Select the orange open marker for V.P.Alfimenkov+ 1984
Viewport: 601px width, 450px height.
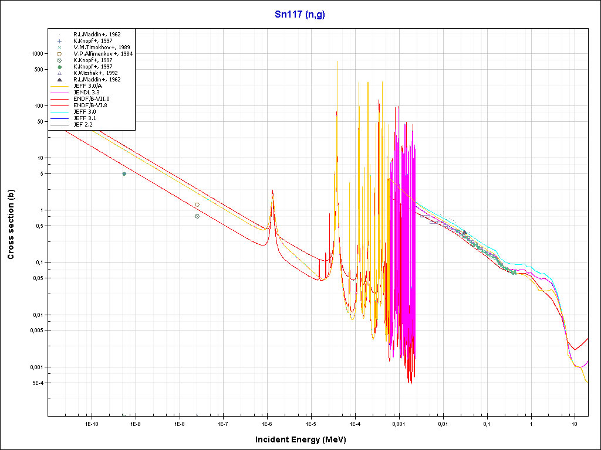(x=60, y=54)
